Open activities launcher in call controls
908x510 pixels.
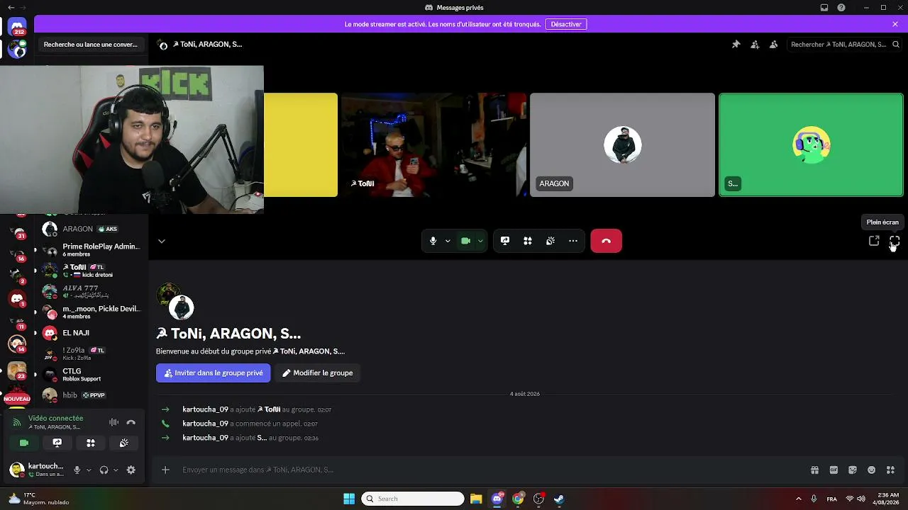[528, 241]
